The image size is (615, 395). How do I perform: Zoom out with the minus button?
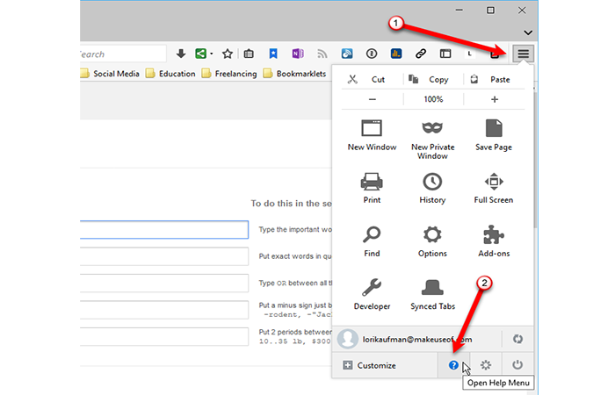pyautogui.click(x=373, y=99)
